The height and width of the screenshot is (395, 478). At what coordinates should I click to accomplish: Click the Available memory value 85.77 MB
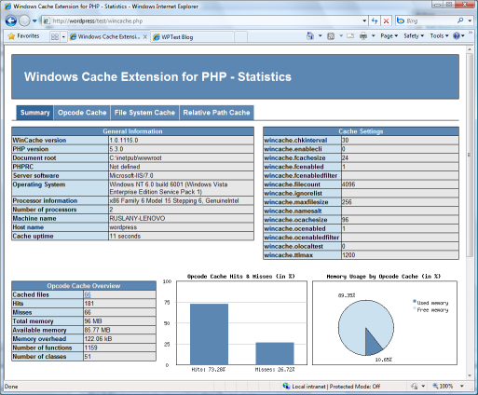(x=97, y=330)
